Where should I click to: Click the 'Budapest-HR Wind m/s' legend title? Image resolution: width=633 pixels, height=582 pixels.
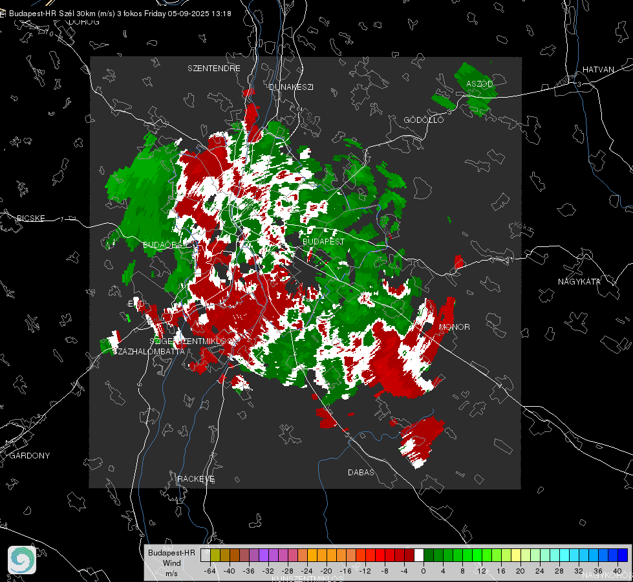(x=171, y=563)
